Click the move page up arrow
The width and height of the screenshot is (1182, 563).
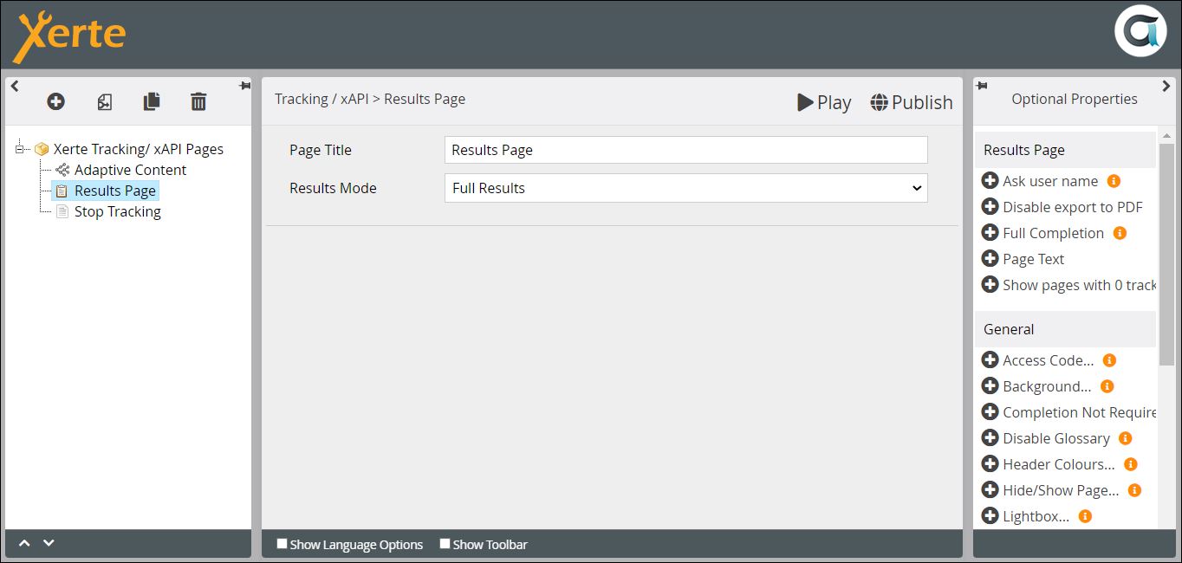click(25, 543)
